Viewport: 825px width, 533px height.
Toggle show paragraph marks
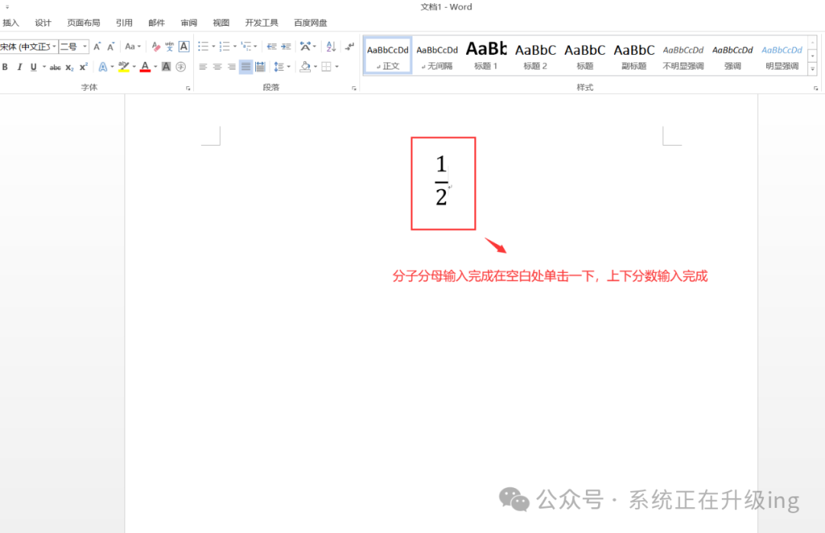349,47
